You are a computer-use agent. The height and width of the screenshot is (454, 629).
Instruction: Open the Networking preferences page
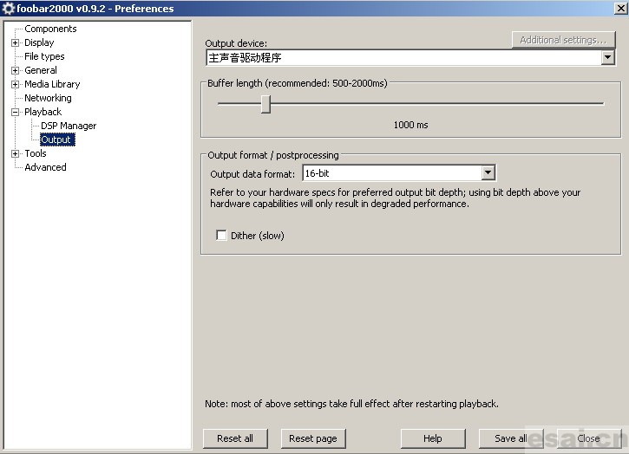pos(48,98)
